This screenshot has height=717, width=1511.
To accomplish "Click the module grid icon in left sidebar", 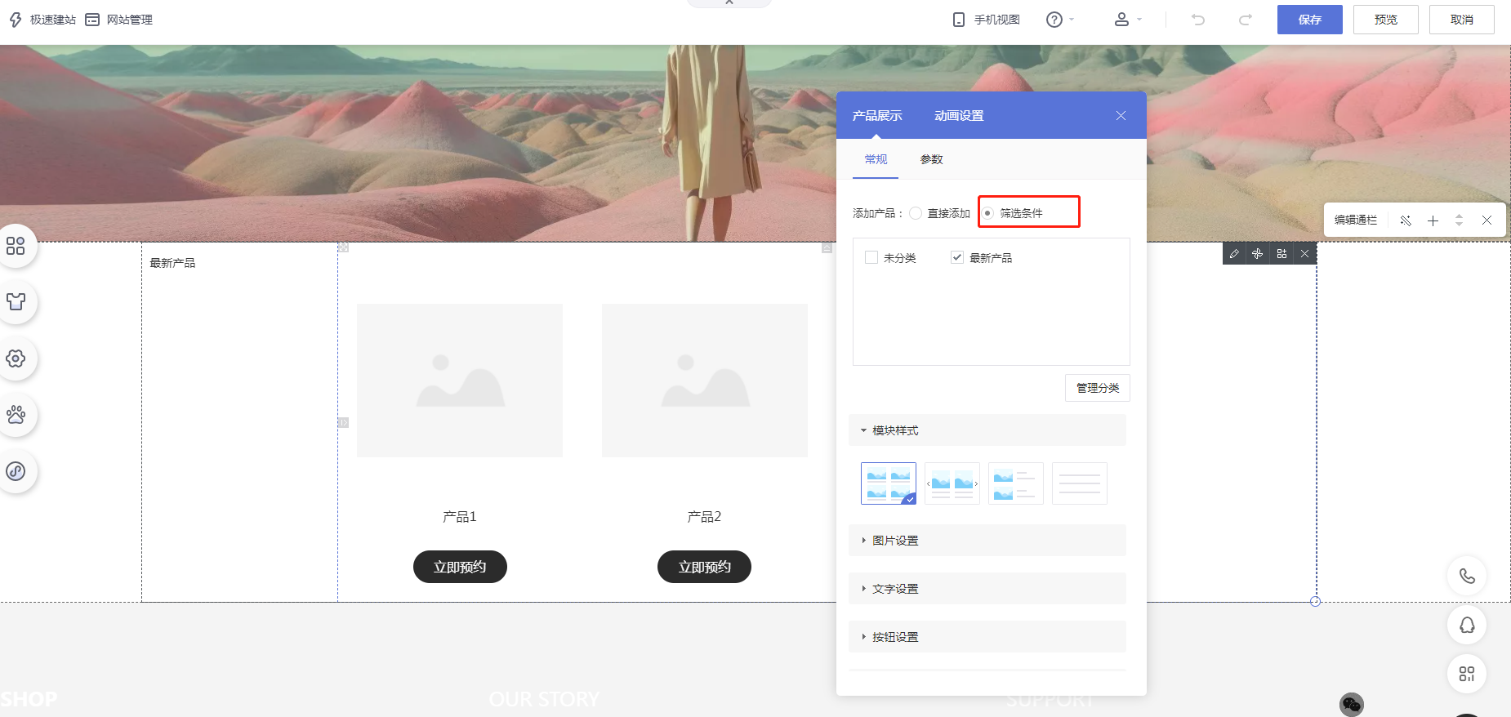I will [x=16, y=246].
